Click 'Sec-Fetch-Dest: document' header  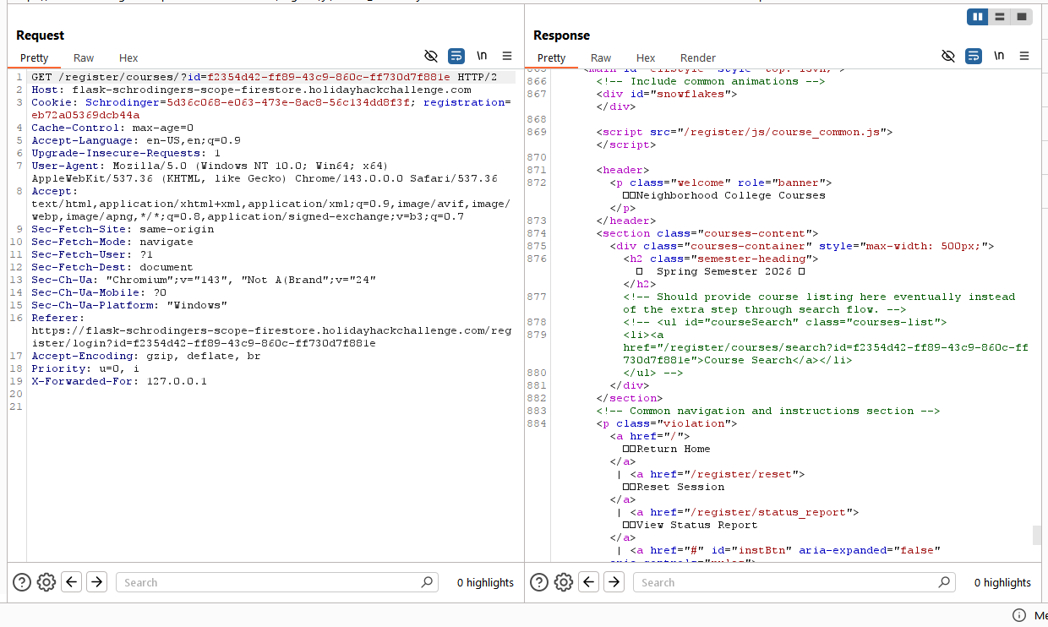tap(112, 267)
